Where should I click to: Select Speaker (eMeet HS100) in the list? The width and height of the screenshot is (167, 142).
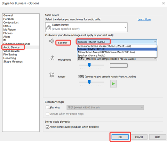pyautogui.click(x=117, y=49)
